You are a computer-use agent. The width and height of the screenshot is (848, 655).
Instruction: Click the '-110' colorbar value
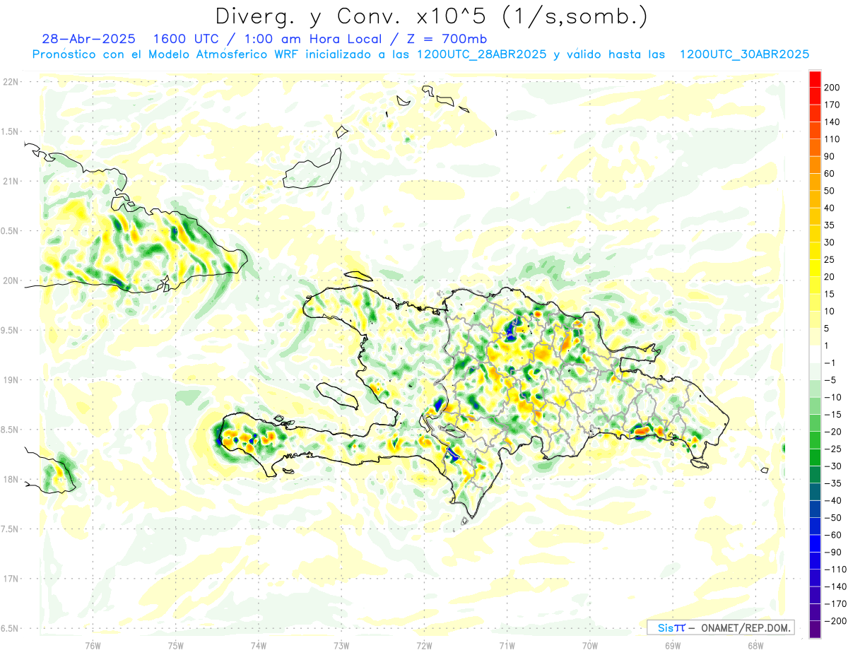(x=835, y=569)
